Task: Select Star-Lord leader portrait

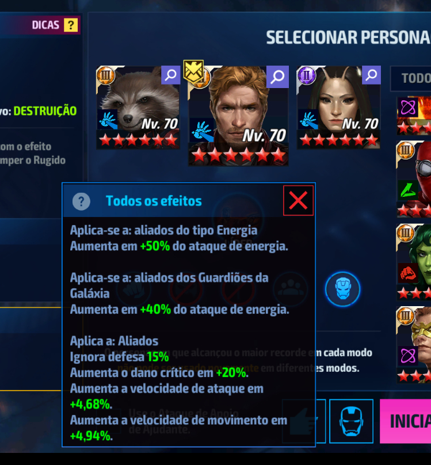Action: tap(238, 116)
